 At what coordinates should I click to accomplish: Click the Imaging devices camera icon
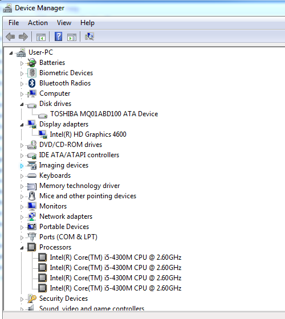[x=32, y=165]
